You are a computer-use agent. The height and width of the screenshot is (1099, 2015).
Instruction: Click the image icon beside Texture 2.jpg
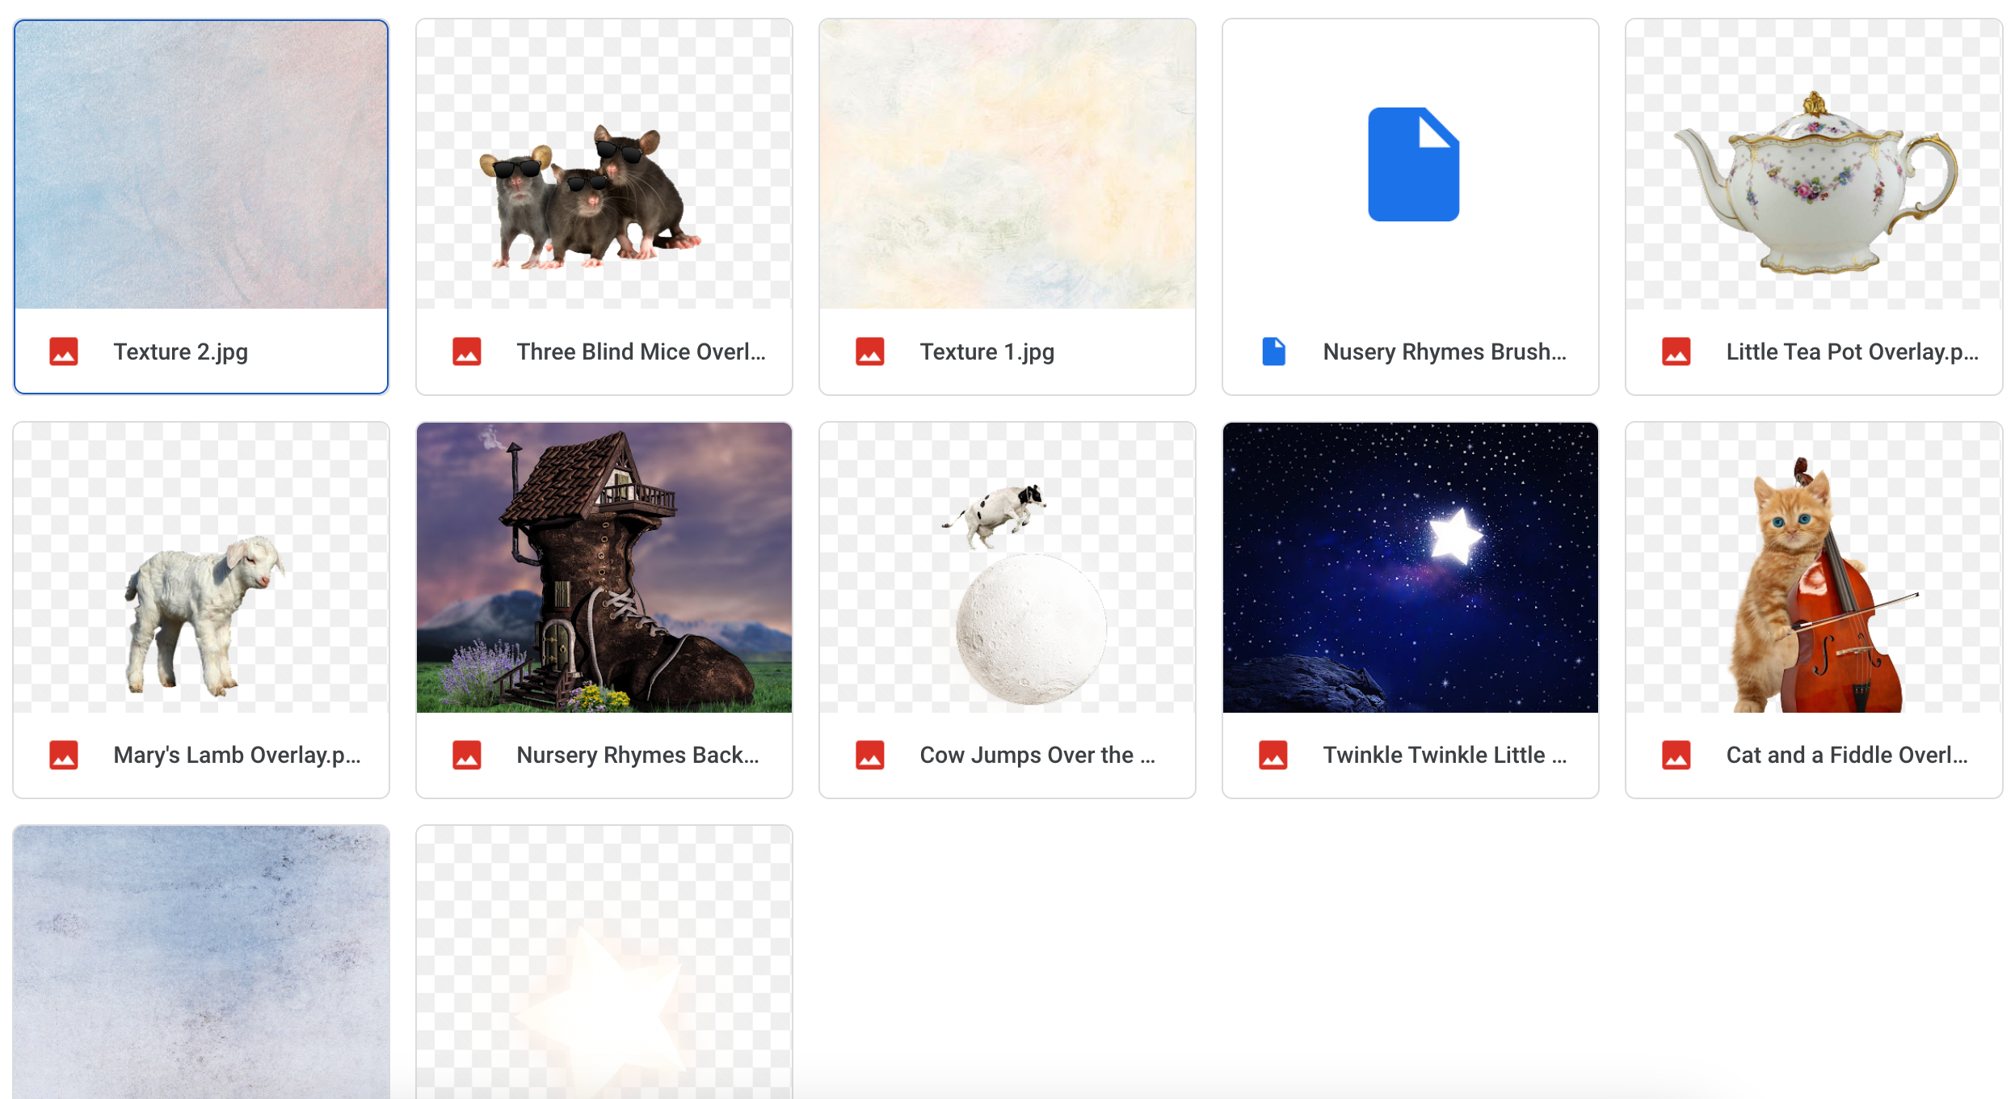(64, 352)
